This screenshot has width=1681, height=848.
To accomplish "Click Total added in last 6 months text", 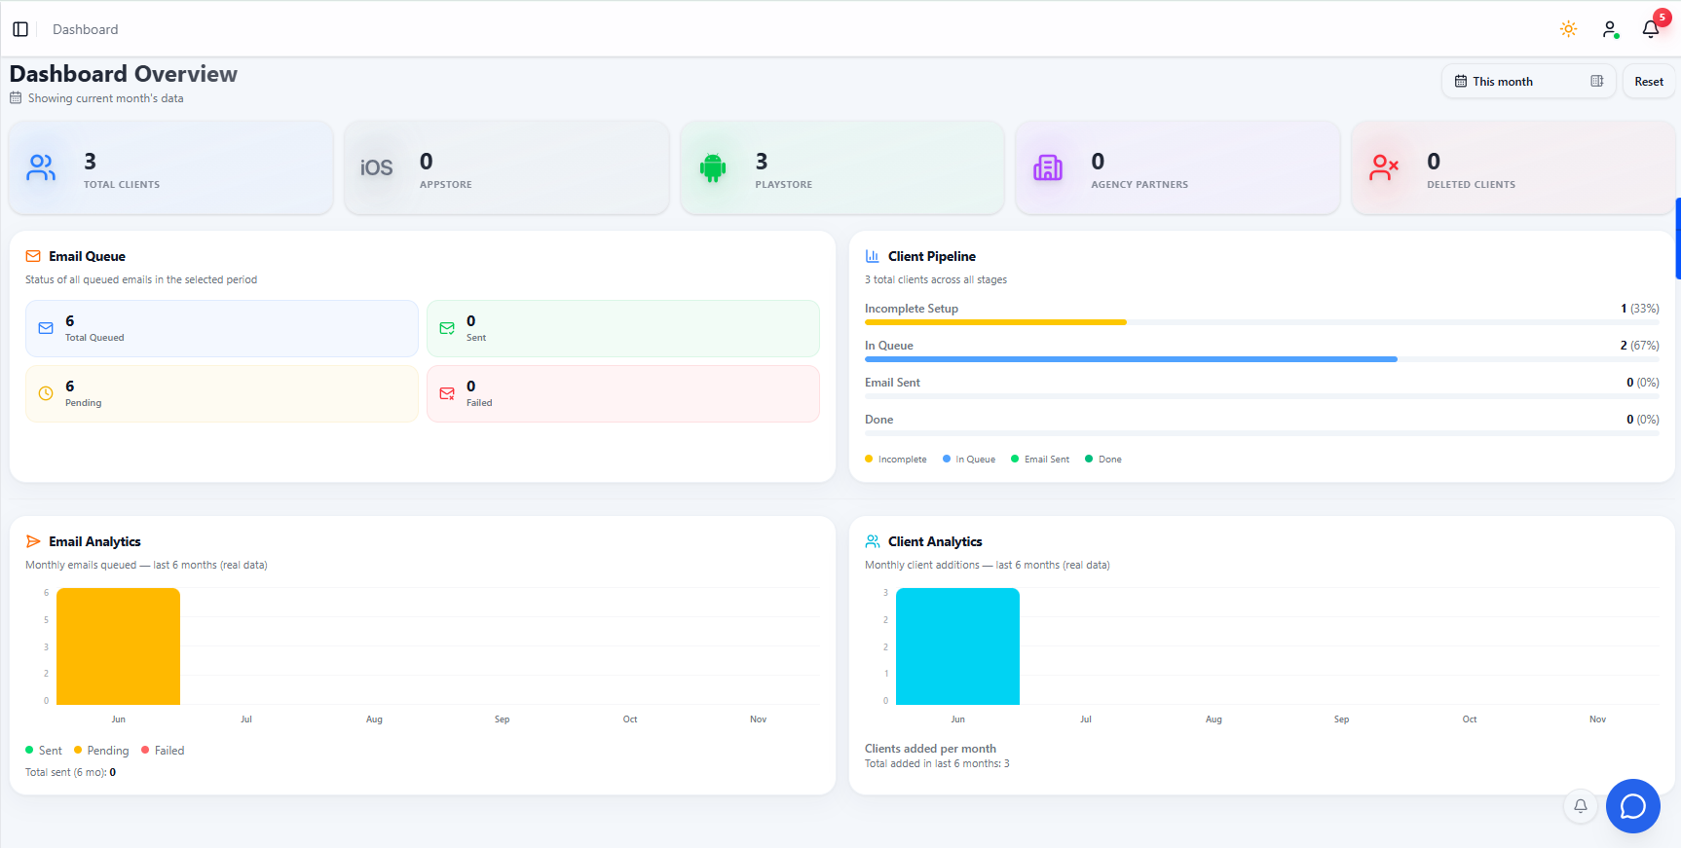I will pos(937,763).
